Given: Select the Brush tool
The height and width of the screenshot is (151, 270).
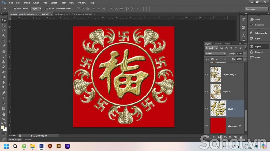Looking at the screenshot, I should coord(4,57).
